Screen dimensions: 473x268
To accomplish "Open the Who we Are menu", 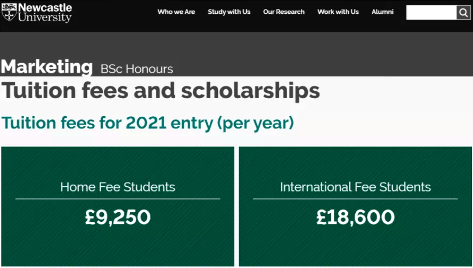I will point(176,12).
